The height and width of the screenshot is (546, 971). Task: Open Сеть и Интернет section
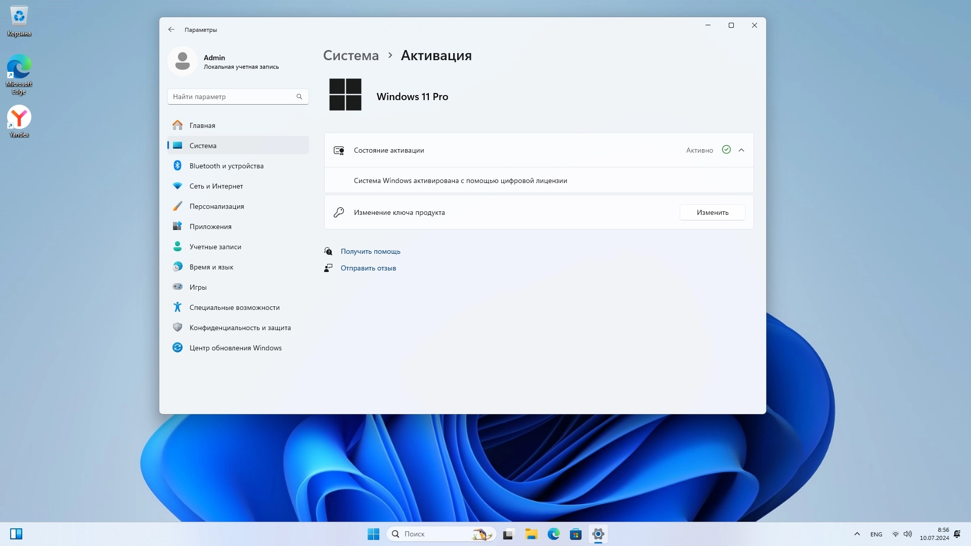[x=216, y=186]
